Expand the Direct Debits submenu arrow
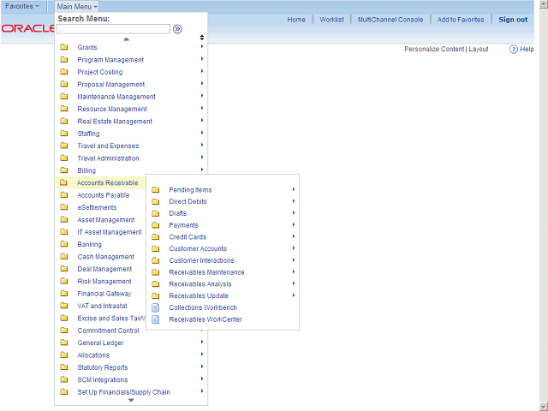The width and height of the screenshot is (548, 411). pyautogui.click(x=293, y=201)
